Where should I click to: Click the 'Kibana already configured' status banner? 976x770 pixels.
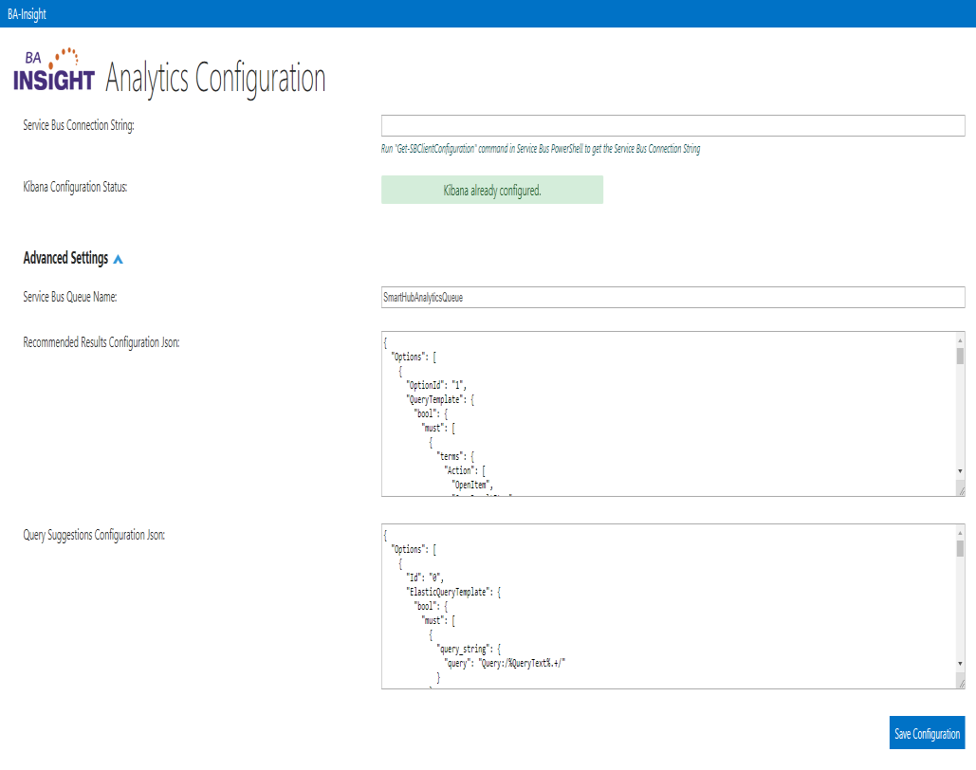pyautogui.click(x=491, y=191)
